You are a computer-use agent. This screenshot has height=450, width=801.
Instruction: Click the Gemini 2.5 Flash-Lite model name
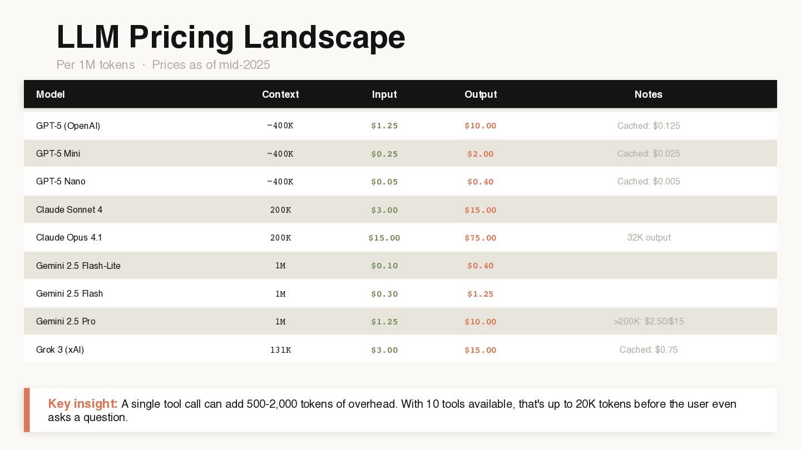pyautogui.click(x=78, y=266)
